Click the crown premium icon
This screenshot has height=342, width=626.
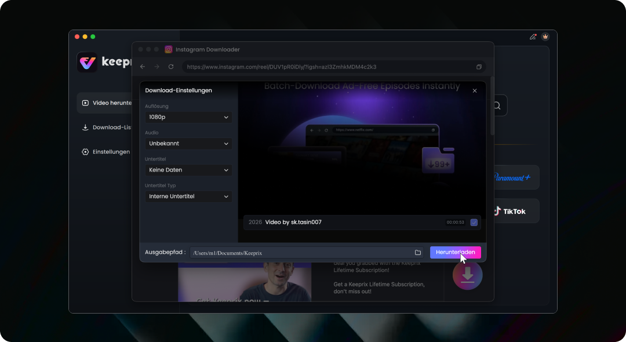click(x=545, y=37)
